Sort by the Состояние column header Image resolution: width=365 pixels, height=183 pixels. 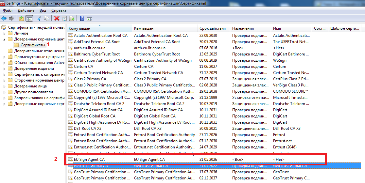[x=320, y=28]
